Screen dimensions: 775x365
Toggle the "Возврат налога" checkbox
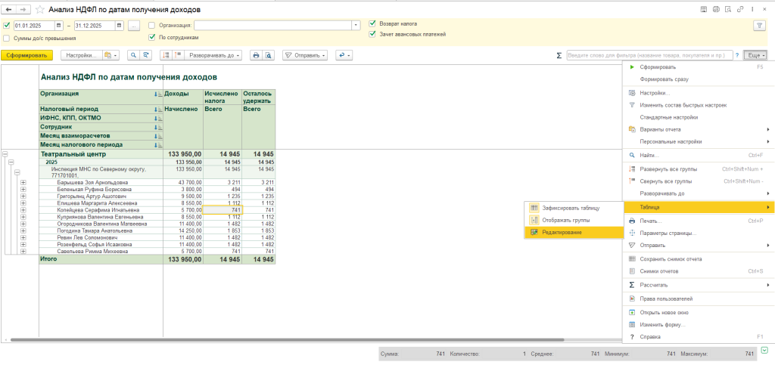(x=372, y=23)
